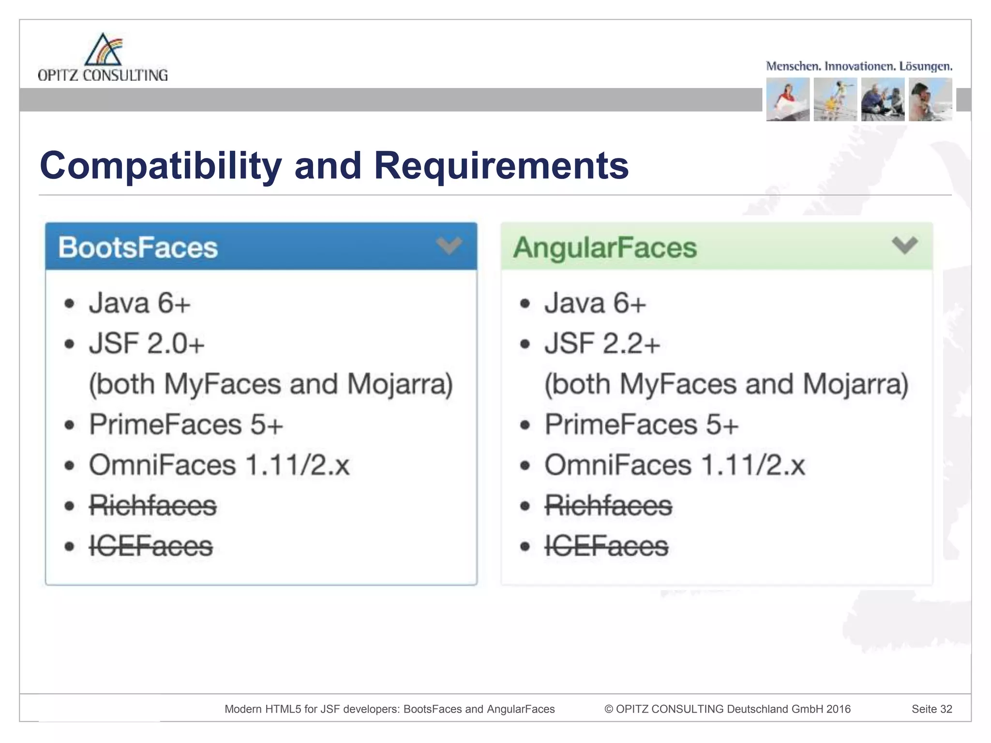Screen dimensions: 991x743
Task: Select the fourth header photo of a person on a phone
Action: [930, 99]
